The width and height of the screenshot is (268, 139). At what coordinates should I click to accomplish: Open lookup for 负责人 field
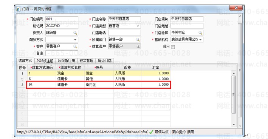pyautogui.click(x=75, y=33)
